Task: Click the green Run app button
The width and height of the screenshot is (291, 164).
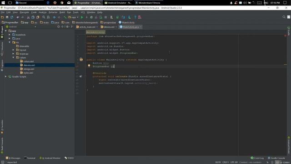Action: (x=82, y=17)
